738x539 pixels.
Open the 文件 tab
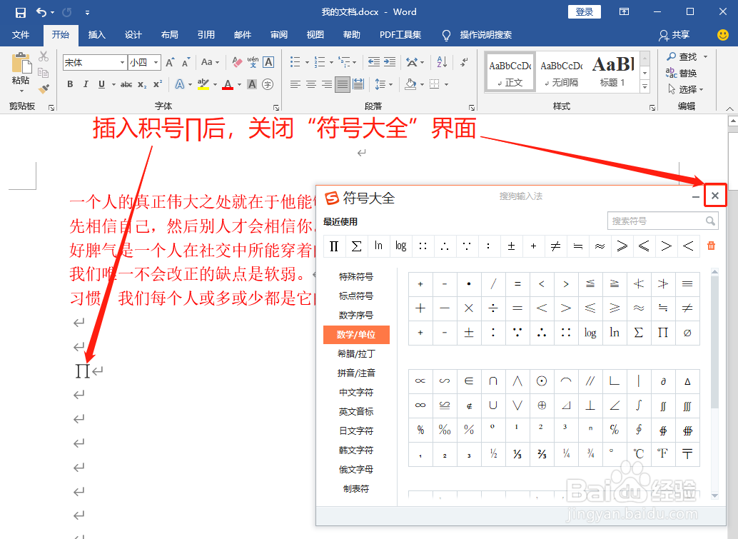(21, 35)
